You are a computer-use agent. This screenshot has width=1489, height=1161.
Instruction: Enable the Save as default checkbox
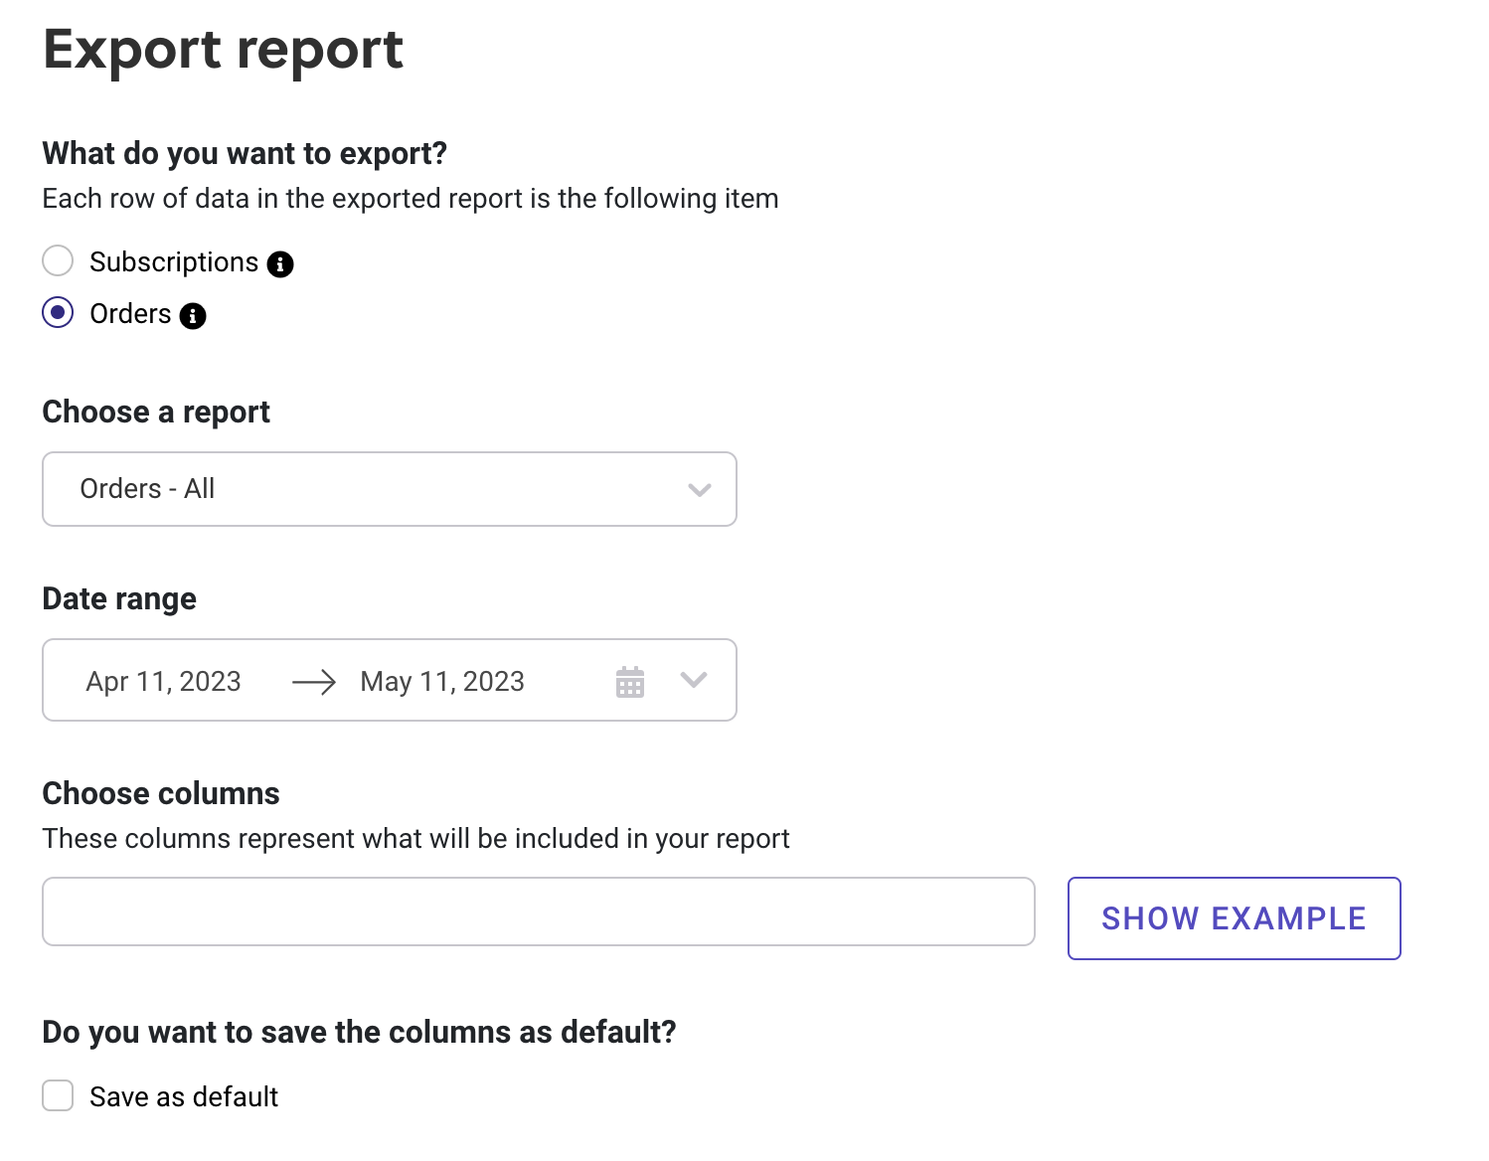[58, 1095]
